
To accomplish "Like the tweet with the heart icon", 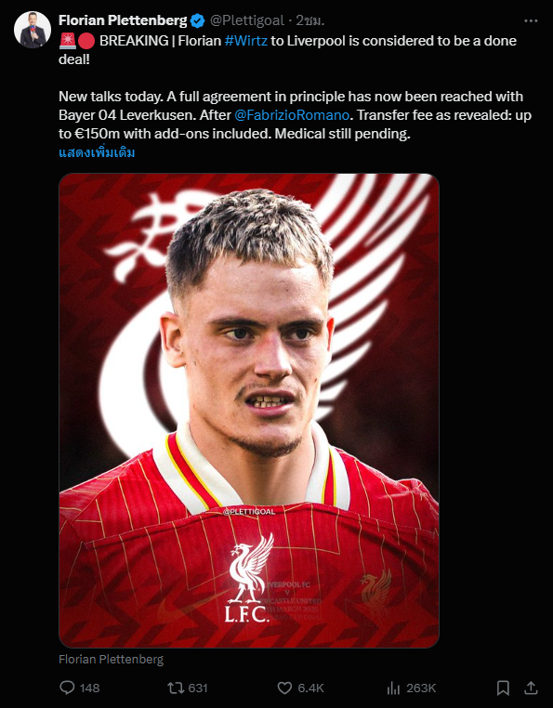I will 284,688.
